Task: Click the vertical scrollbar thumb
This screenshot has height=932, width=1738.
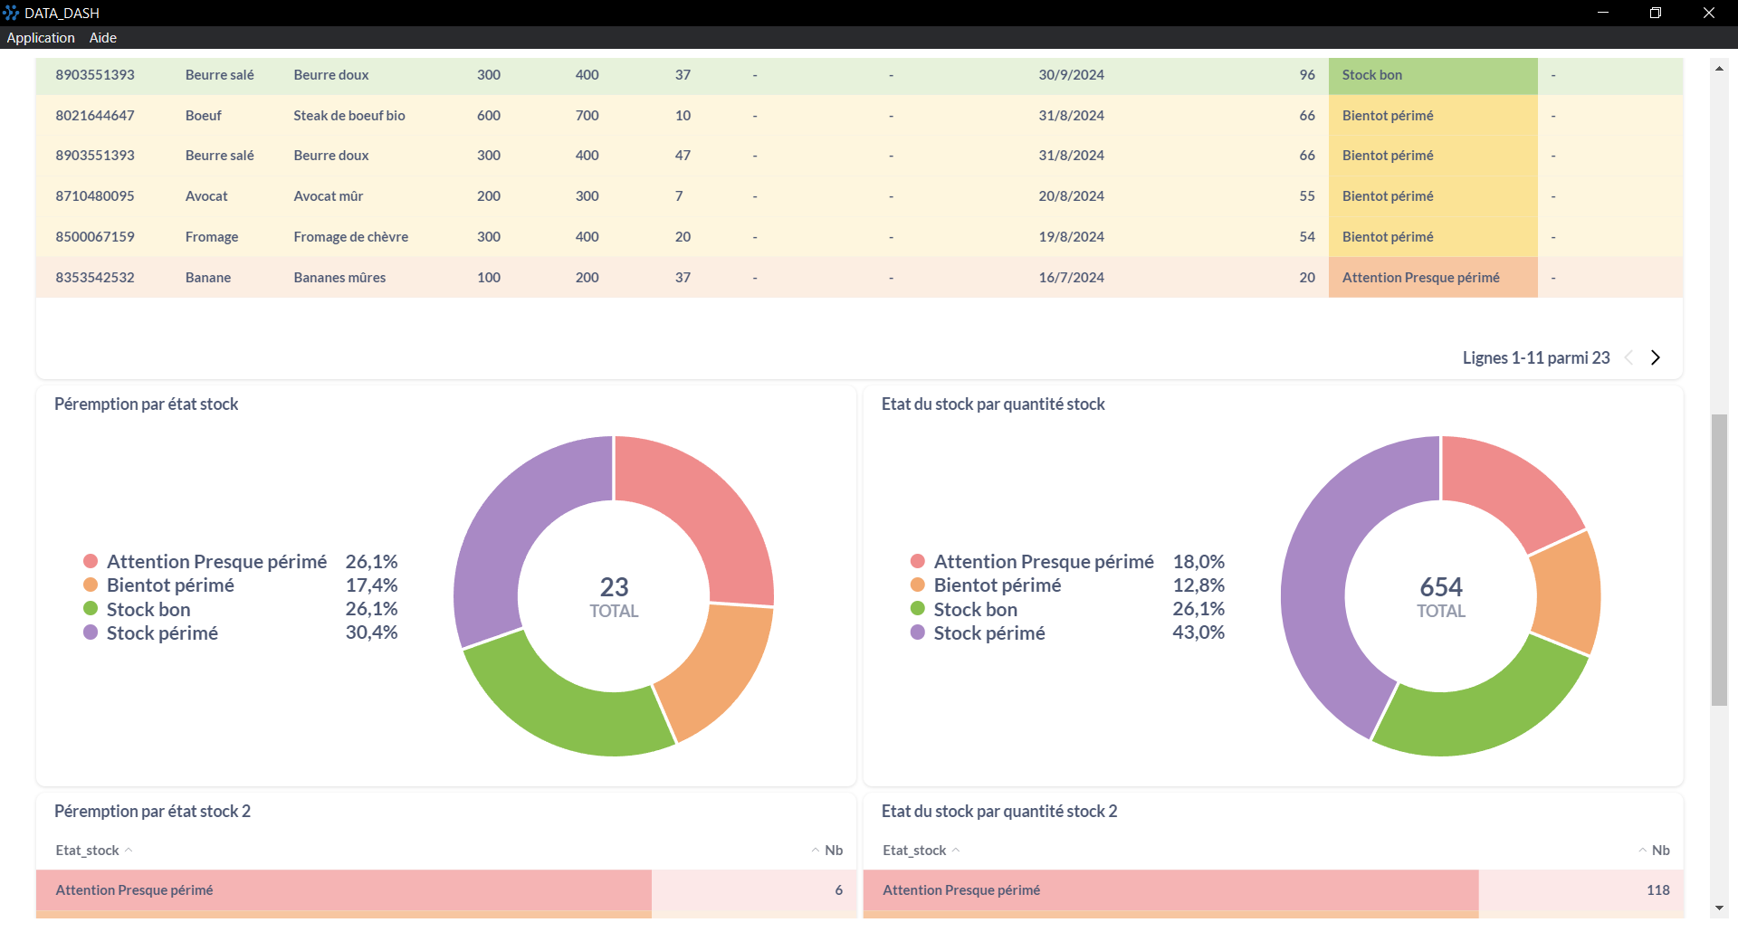Action: click(x=1719, y=561)
